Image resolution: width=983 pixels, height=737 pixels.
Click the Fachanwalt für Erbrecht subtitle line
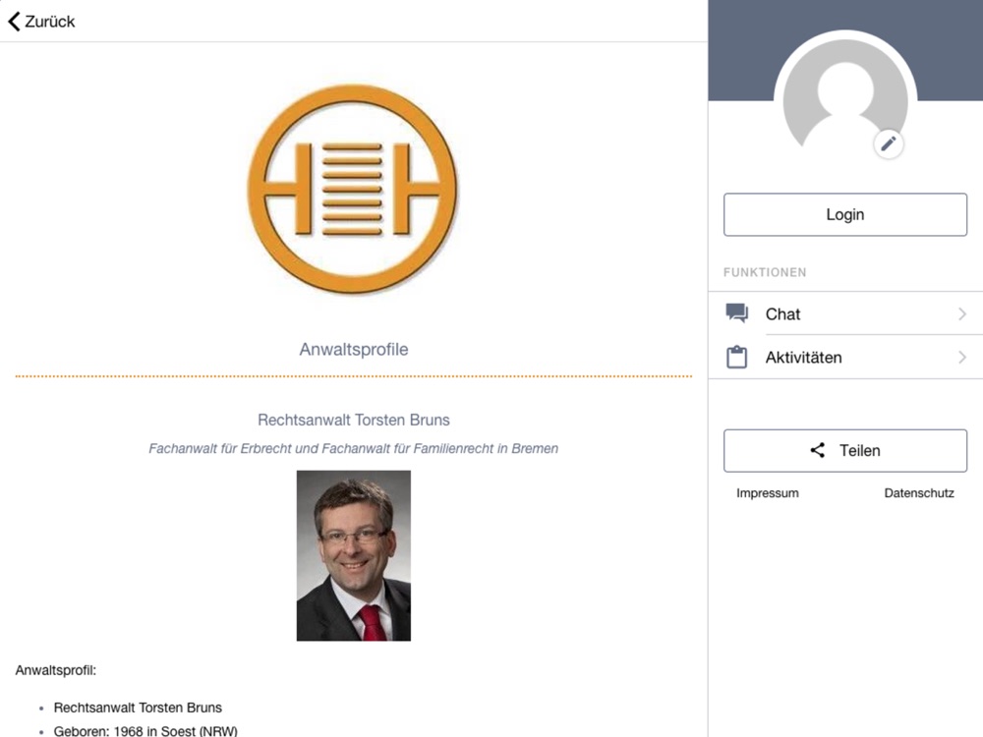354,449
